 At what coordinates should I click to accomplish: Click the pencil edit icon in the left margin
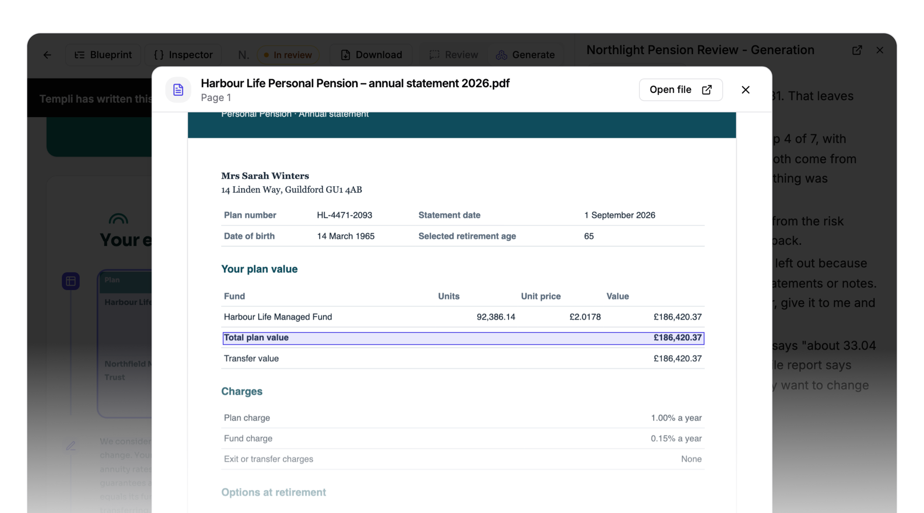tap(71, 446)
